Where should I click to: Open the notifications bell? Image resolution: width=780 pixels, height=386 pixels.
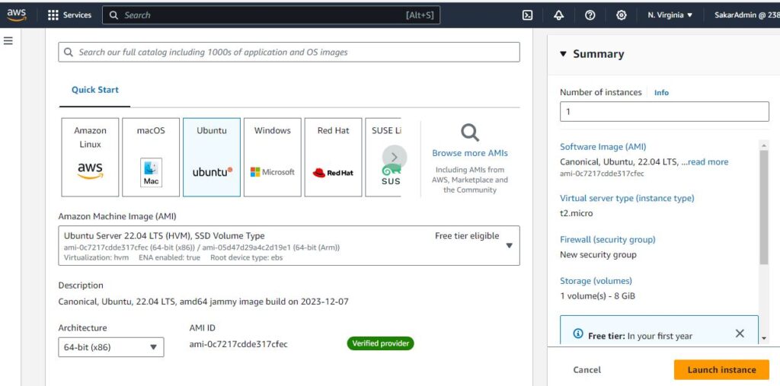tap(558, 15)
